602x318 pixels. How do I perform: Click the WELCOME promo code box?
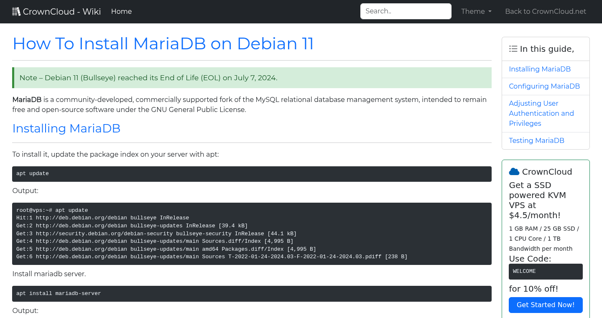click(545, 272)
